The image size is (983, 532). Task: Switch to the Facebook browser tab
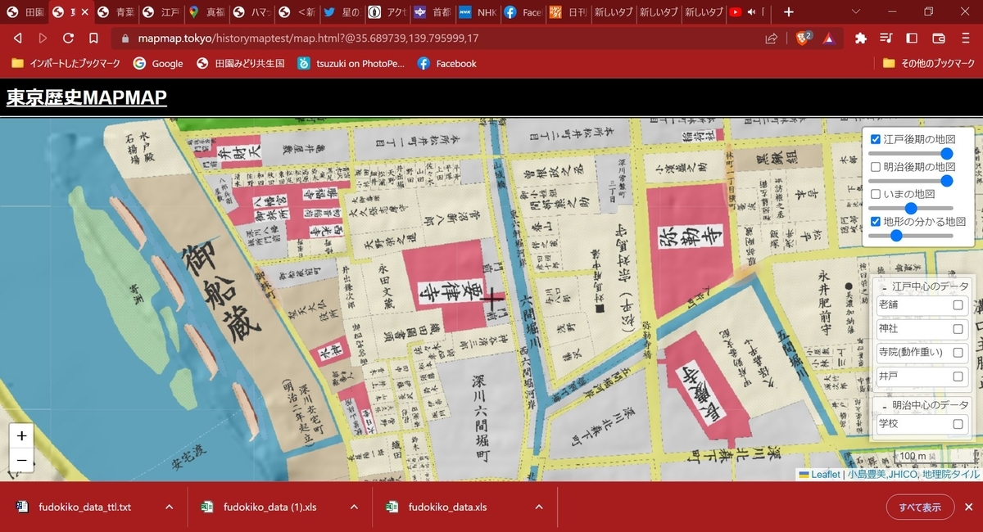523,12
